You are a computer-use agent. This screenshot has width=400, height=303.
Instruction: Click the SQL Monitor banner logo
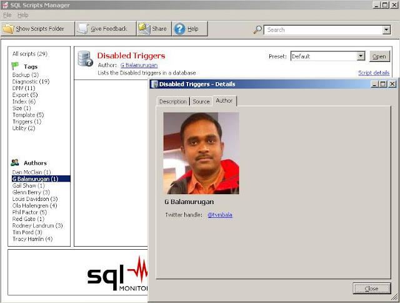point(117,274)
